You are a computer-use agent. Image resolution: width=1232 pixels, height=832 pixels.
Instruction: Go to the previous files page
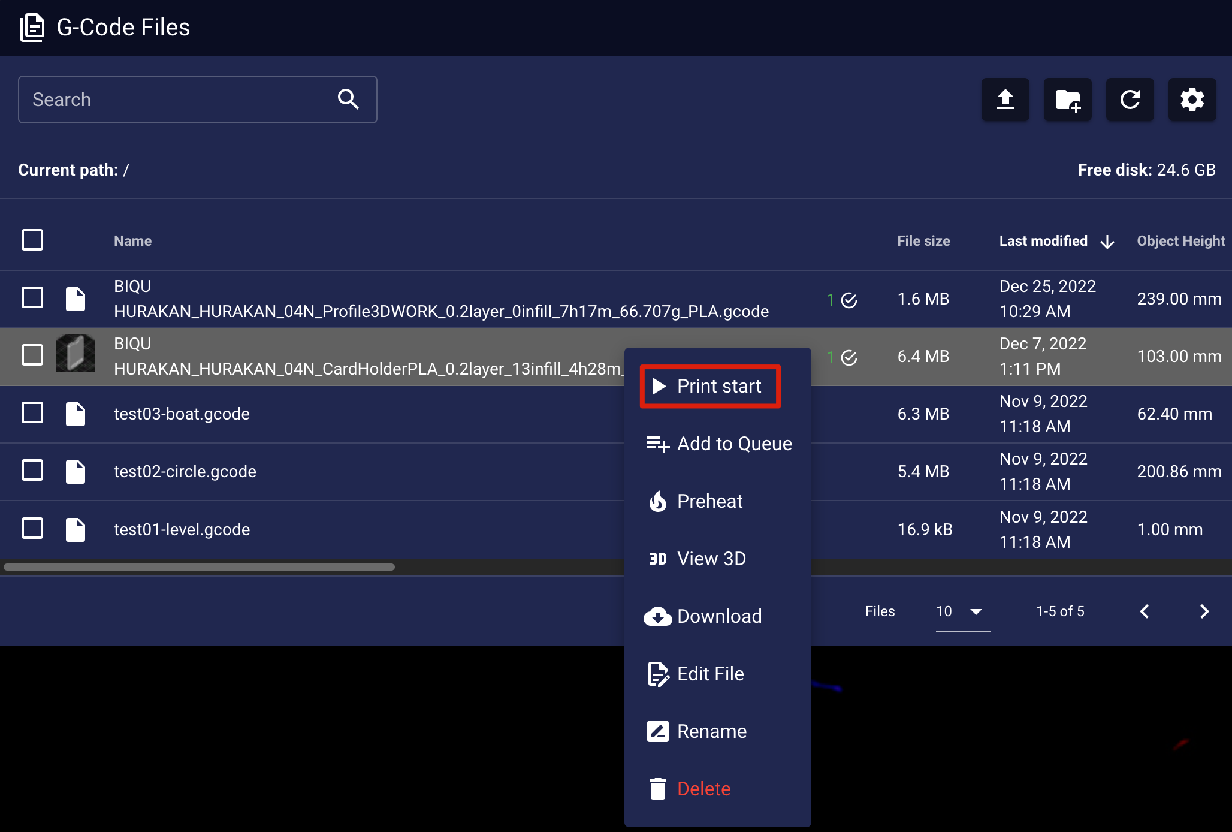[1145, 611]
